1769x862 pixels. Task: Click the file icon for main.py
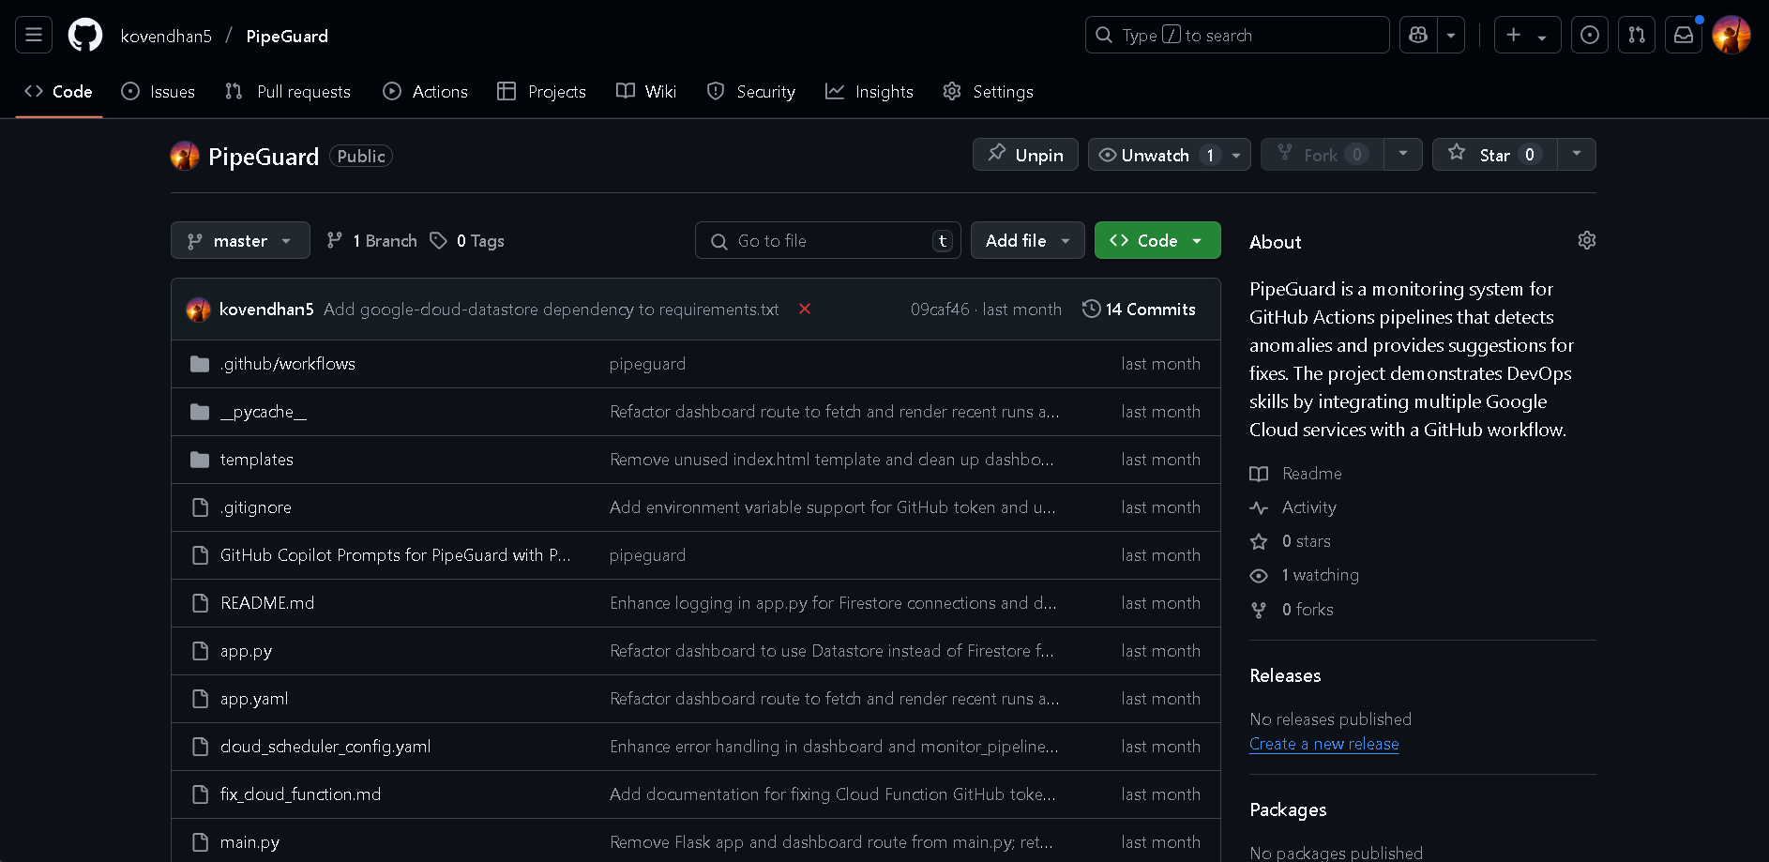click(x=200, y=842)
